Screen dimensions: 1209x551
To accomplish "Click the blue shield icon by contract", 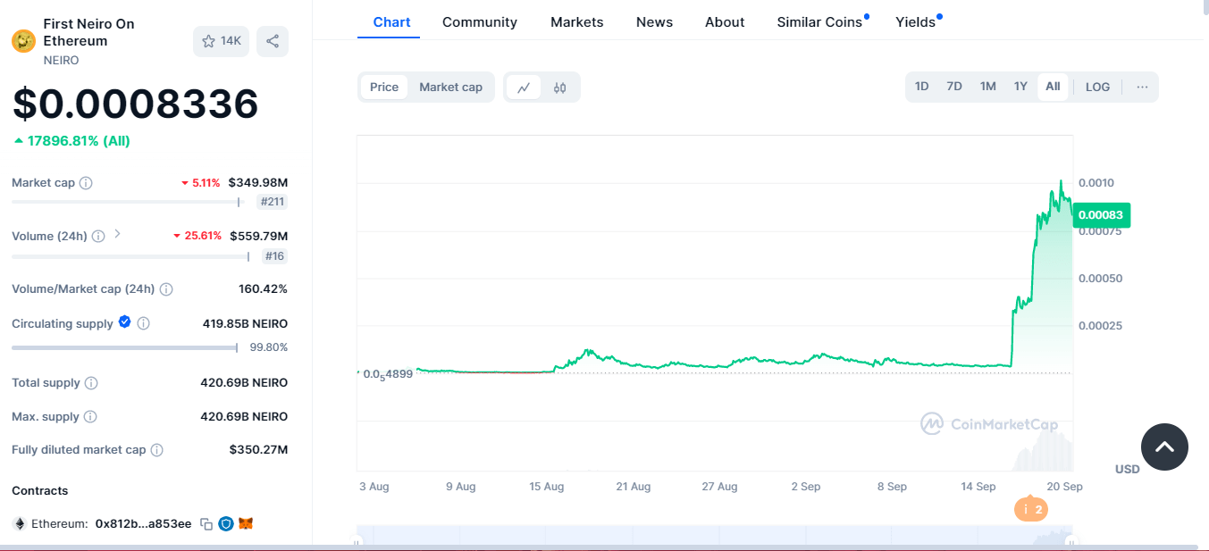I will (x=226, y=524).
